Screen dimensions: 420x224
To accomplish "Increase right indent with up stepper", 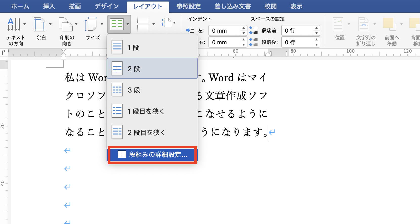I will [243, 39].
